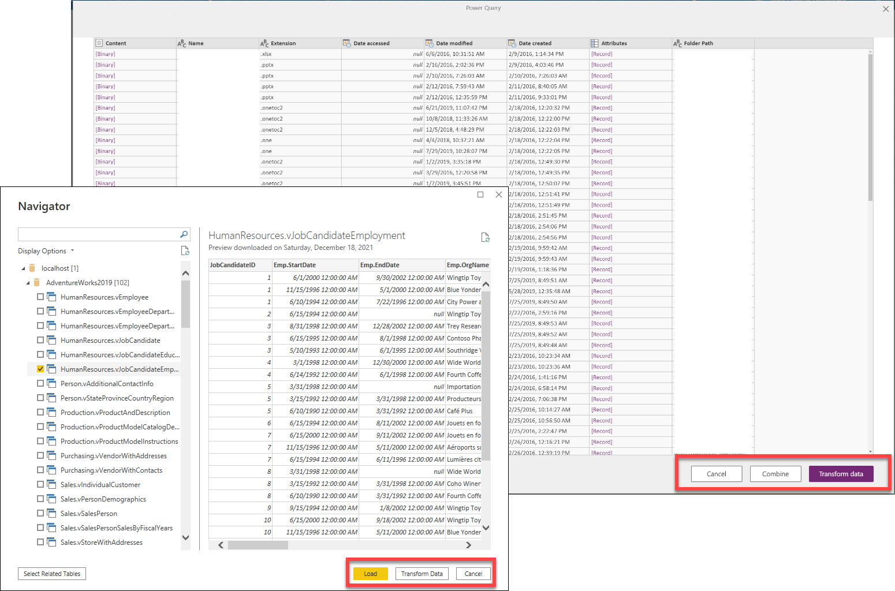
Task: Click the table icon of Sales.vSalesPerson
Action: [51, 513]
